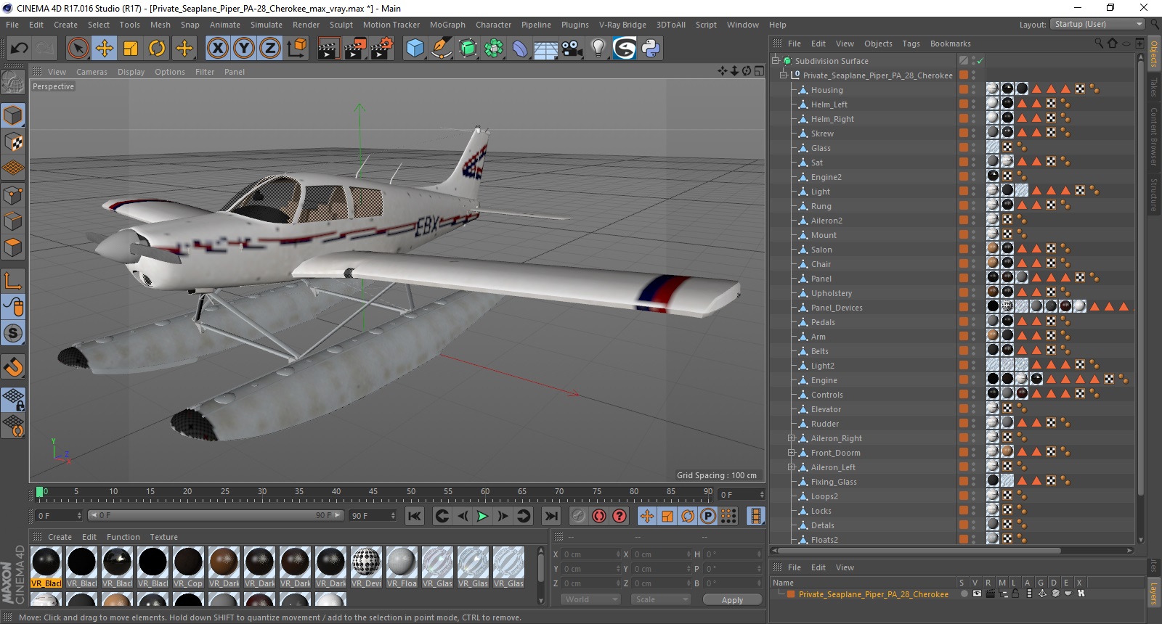Record active objects keyframe button
This screenshot has height=624, width=1162.
578,516
